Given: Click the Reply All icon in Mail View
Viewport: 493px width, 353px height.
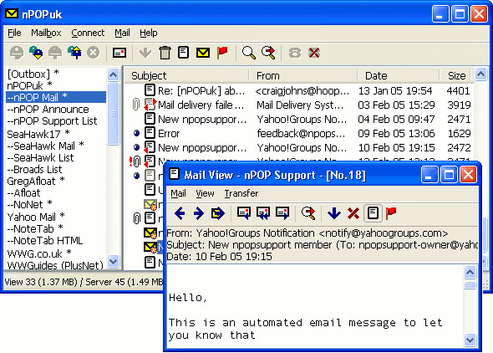Looking at the screenshot, I should click(263, 213).
